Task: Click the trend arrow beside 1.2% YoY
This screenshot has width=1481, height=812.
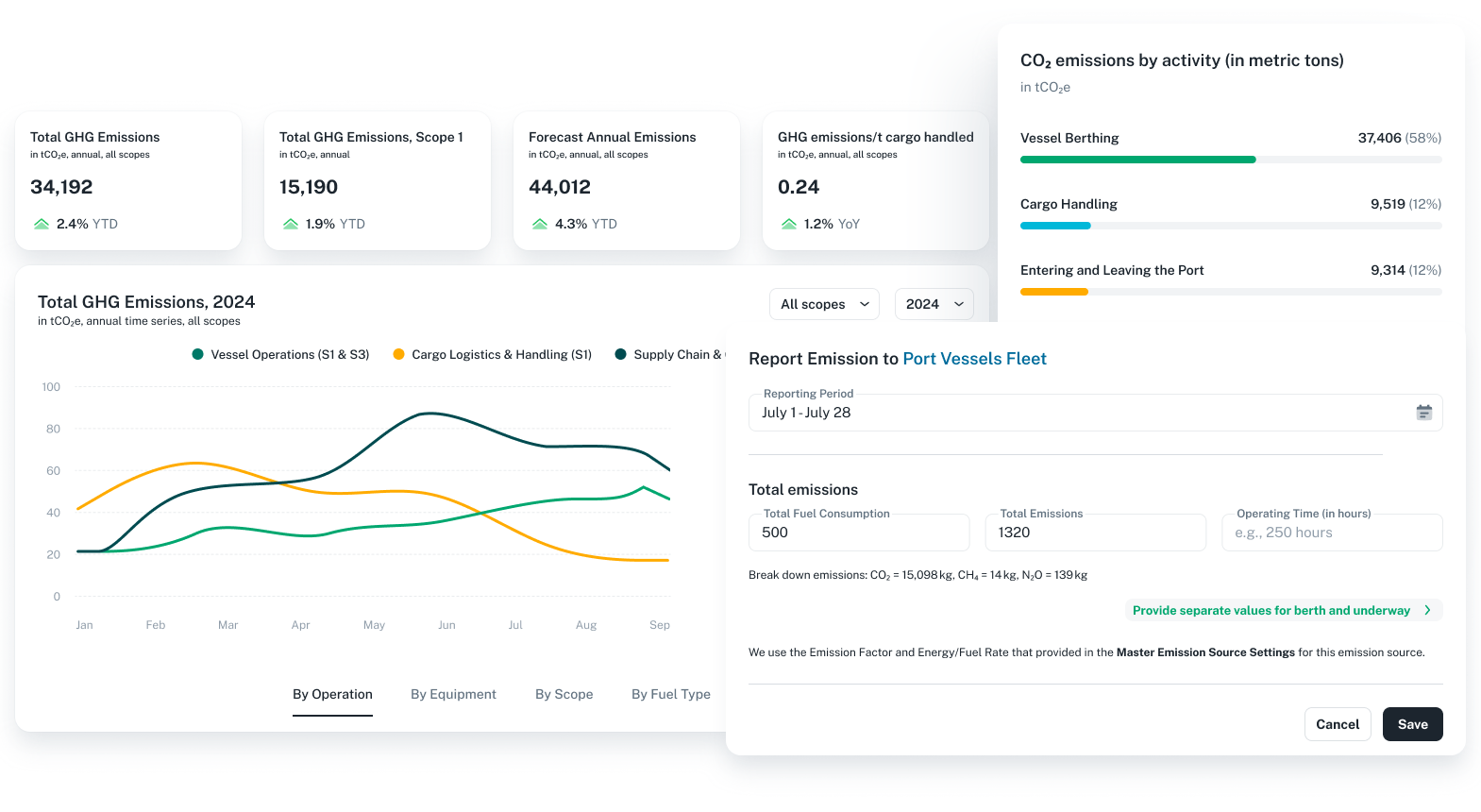Action: click(789, 224)
